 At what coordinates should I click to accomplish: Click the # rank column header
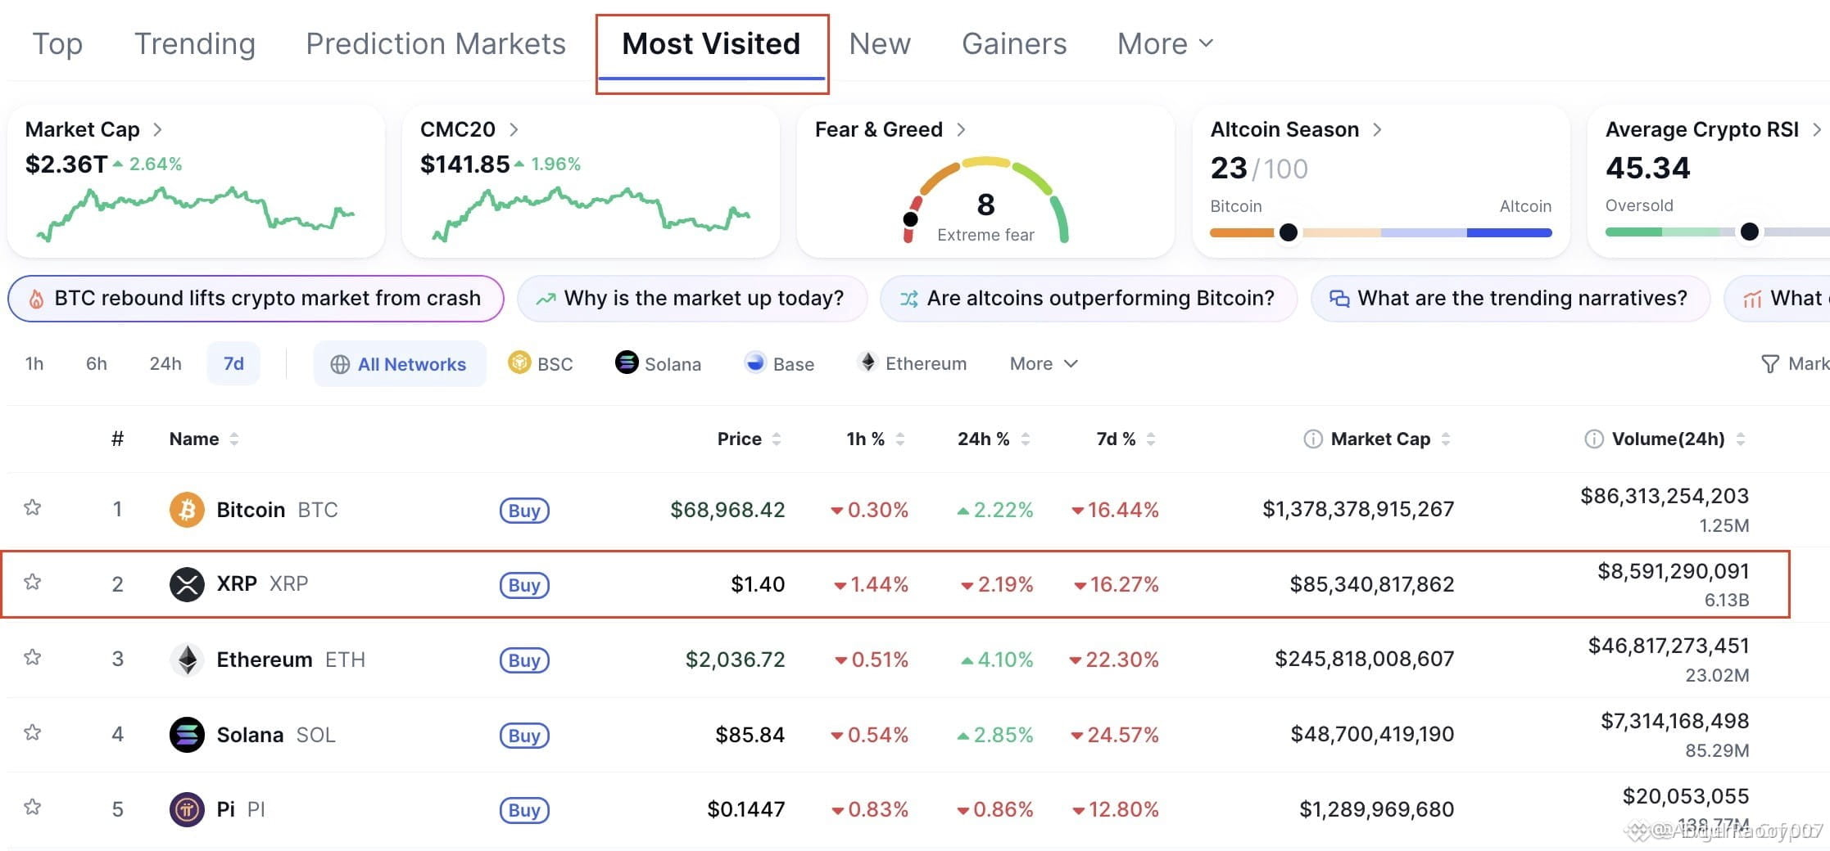tap(117, 439)
